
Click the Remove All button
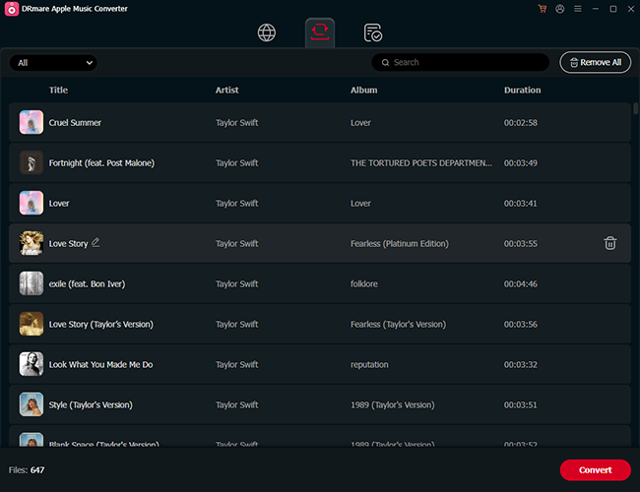[x=596, y=62]
